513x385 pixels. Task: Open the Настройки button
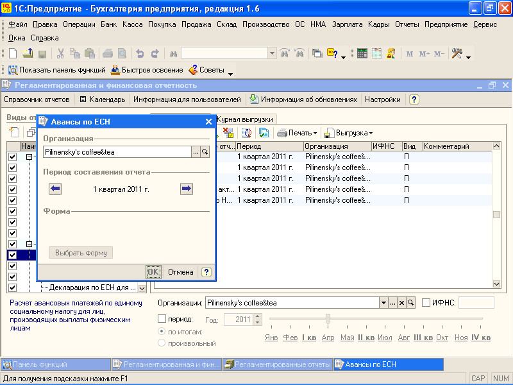[382, 99]
